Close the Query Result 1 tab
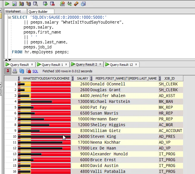This screenshot has height=174, width=195. 66,64
